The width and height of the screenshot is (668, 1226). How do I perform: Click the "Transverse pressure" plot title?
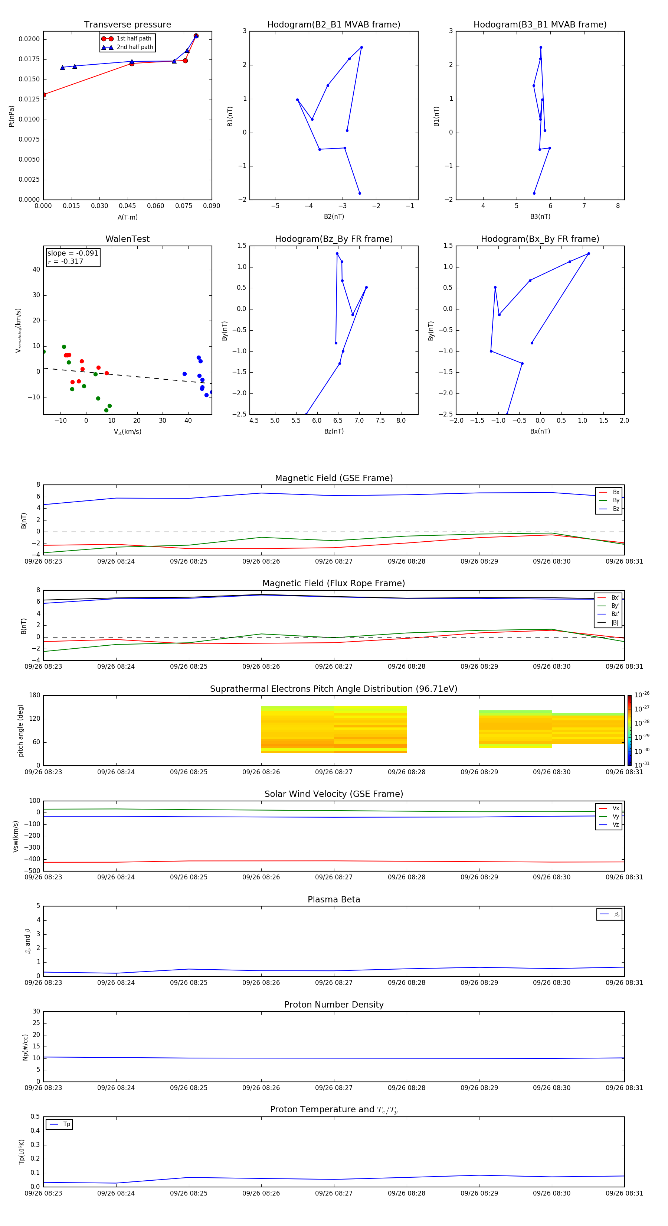point(127,25)
